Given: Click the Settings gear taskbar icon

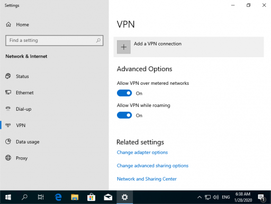Looking at the screenshot, I should pos(124,197).
